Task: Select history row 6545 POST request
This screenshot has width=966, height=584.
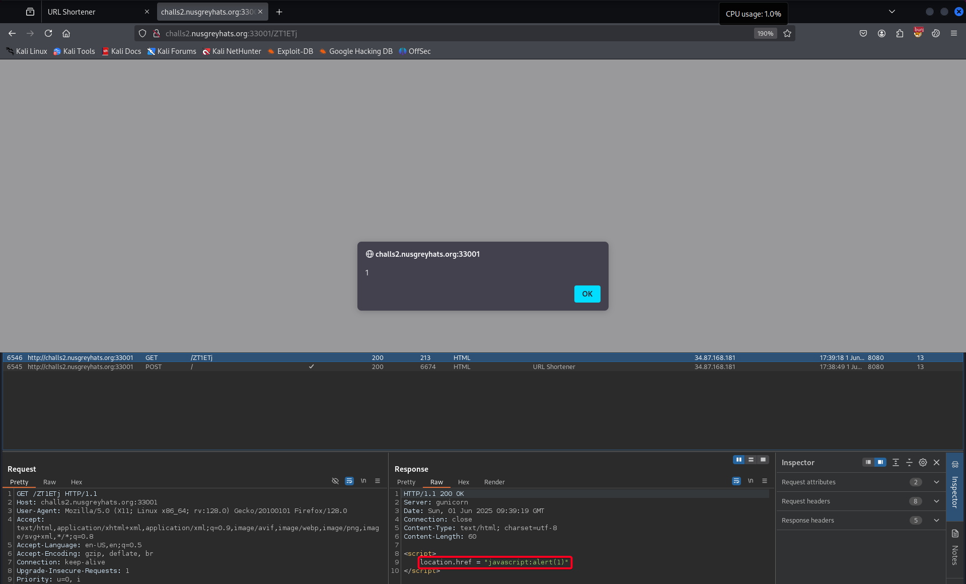Action: (483, 367)
